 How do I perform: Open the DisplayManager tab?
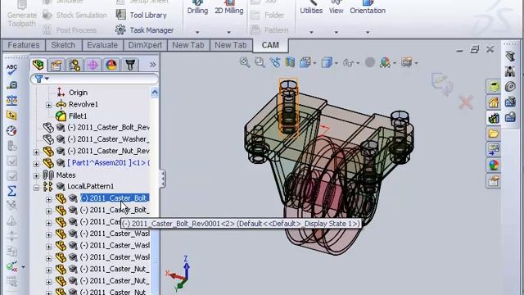[111, 65]
